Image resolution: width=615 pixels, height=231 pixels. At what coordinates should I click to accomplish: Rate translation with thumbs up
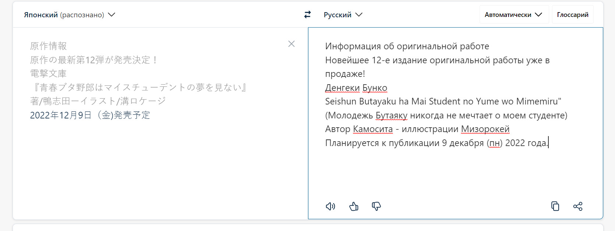354,206
